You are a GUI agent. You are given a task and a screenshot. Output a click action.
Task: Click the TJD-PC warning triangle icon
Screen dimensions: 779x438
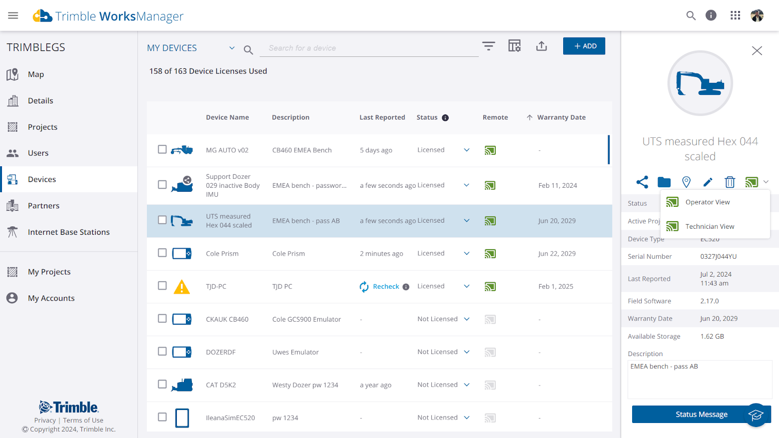[x=181, y=287]
